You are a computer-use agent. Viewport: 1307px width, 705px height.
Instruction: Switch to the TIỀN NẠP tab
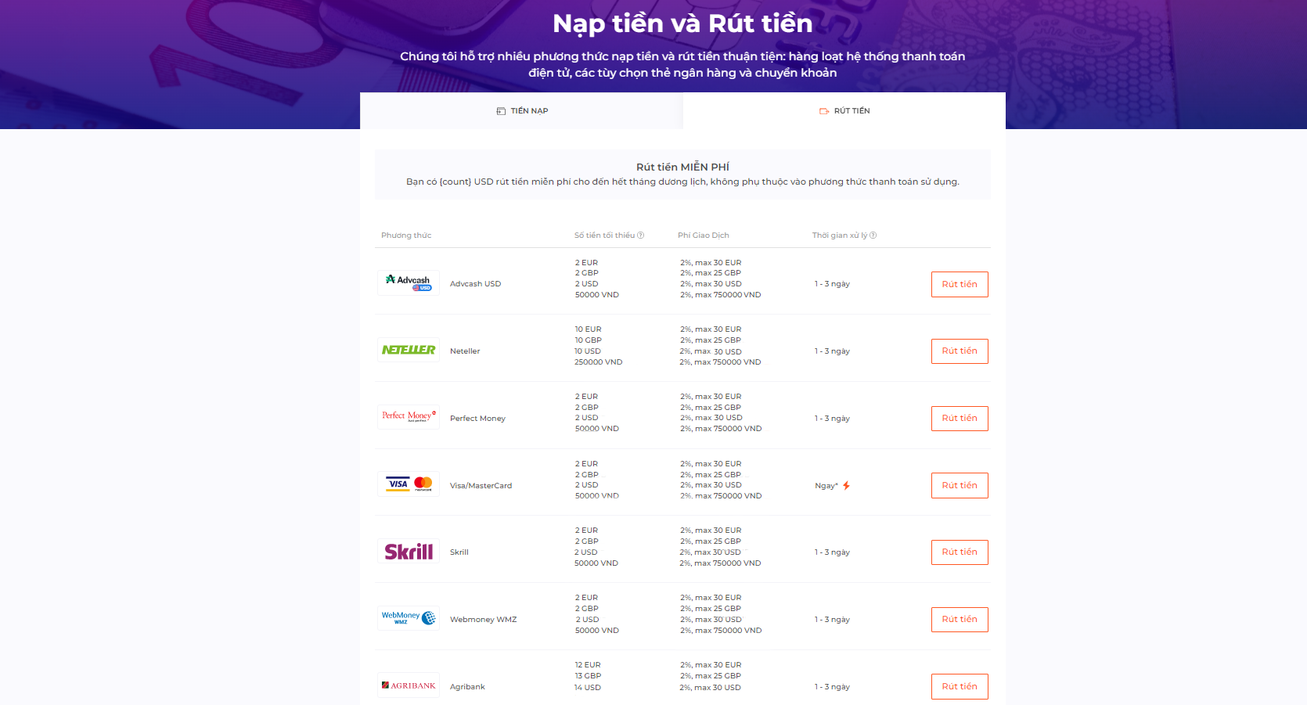pyautogui.click(x=522, y=111)
